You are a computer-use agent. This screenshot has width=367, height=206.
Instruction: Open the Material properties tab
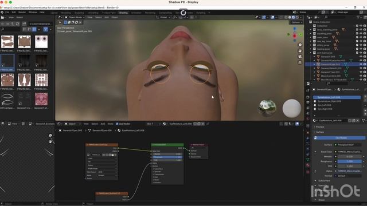pos(308,165)
